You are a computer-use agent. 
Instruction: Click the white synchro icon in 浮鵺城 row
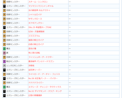click(4, 66)
